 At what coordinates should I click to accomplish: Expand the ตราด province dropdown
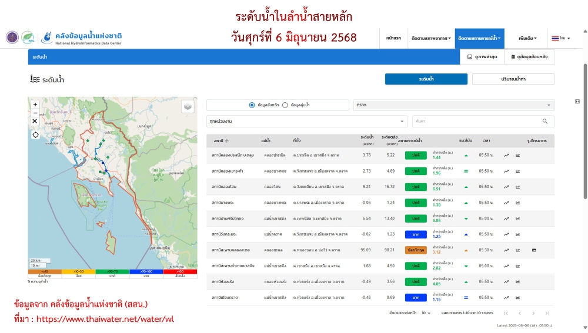click(453, 105)
